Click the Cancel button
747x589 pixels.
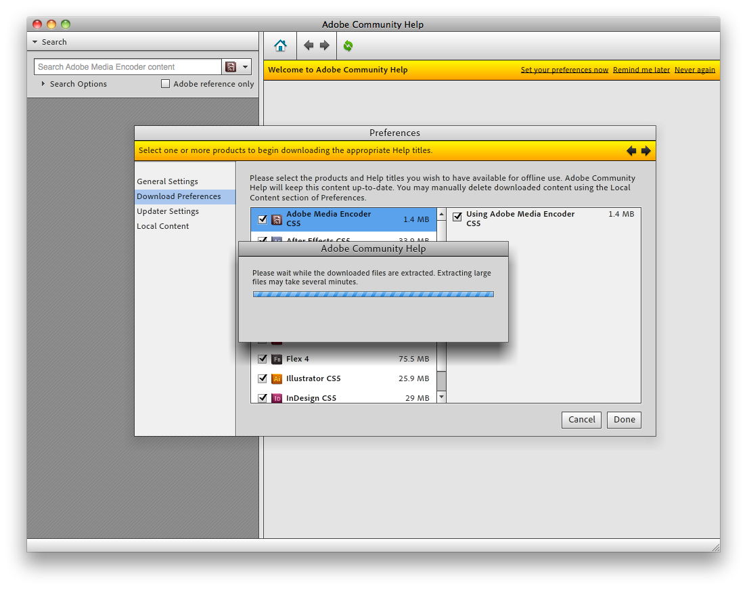581,420
